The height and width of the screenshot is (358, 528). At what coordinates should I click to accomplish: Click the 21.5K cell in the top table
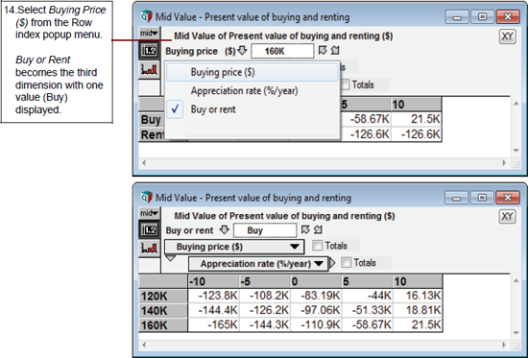point(417,119)
